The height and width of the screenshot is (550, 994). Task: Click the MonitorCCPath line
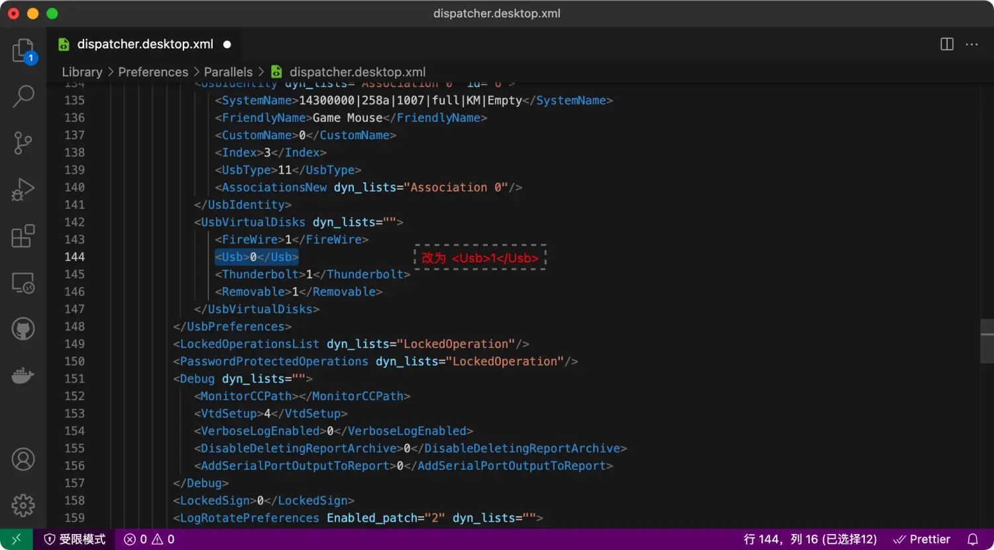302,396
